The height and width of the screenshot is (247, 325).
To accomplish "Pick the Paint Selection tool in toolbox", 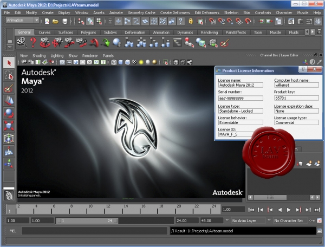I will 9,88.
